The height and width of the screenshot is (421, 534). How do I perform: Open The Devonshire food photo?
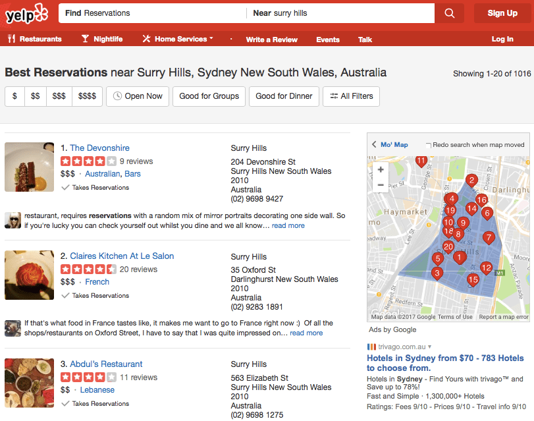(29, 167)
